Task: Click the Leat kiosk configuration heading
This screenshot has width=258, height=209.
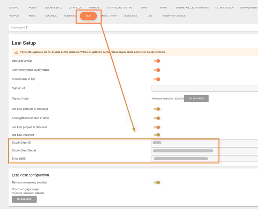Action: coord(30,175)
